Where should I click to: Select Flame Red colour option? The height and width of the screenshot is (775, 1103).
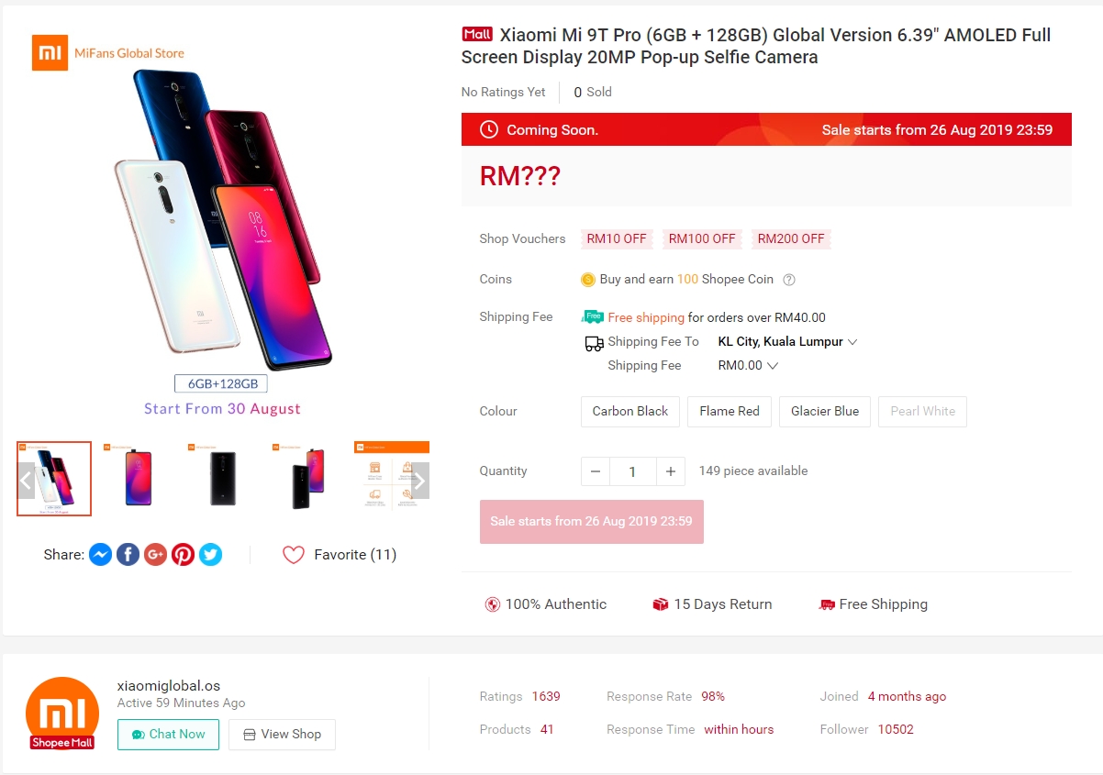pos(730,412)
